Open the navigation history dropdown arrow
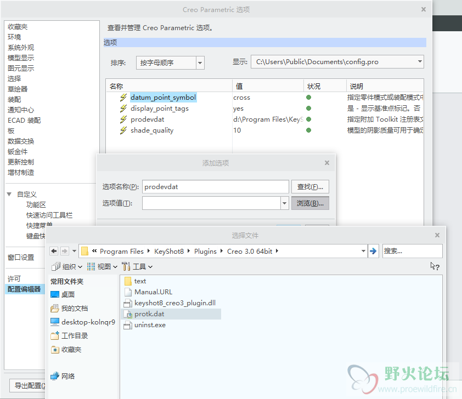The image size is (462, 399). pyautogui.click(x=74, y=251)
